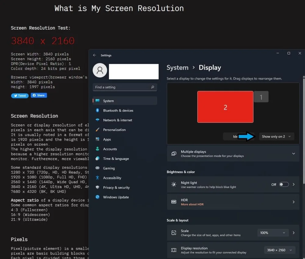Click the System monitor icon in sidebar
This screenshot has height=259, width=305.
point(98,101)
